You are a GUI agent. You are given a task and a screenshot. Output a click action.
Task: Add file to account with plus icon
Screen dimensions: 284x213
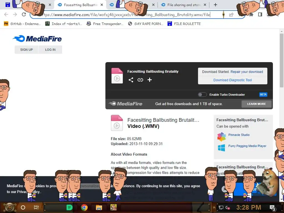point(149,80)
